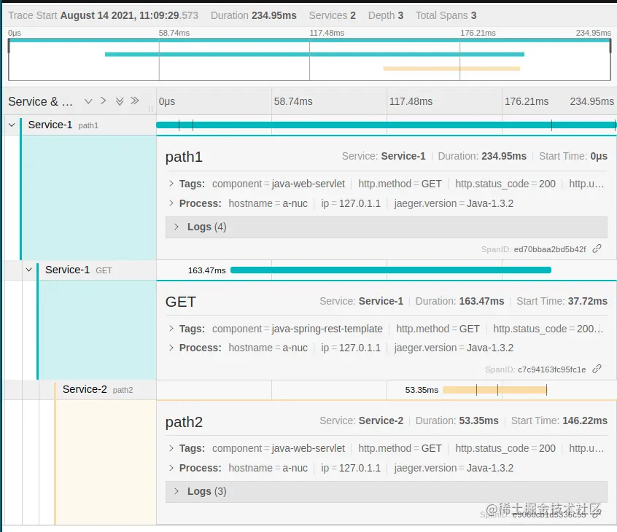This screenshot has width=617, height=532.
Task: Expand all spans with the double down chevron
Action: tap(120, 101)
